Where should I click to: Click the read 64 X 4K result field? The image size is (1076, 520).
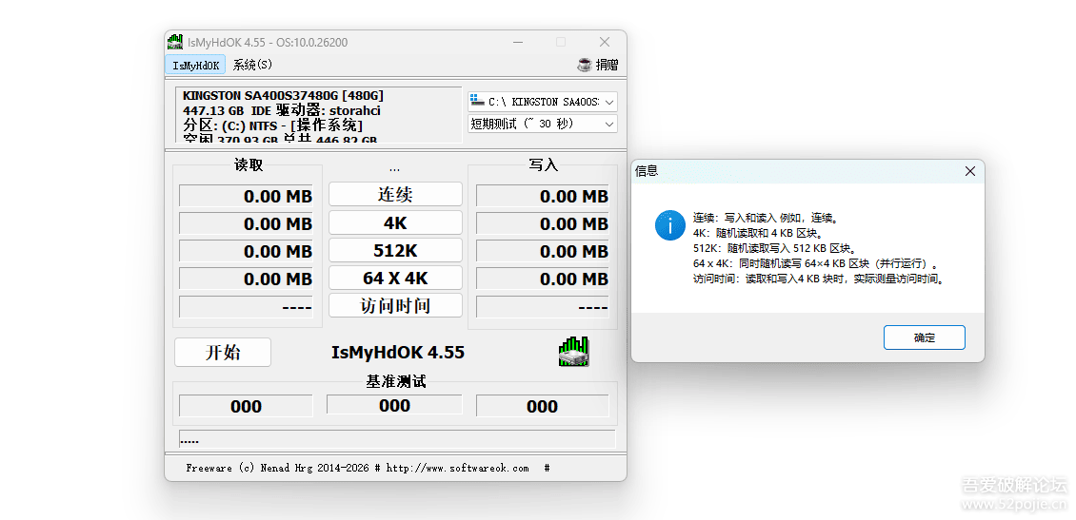pos(246,279)
